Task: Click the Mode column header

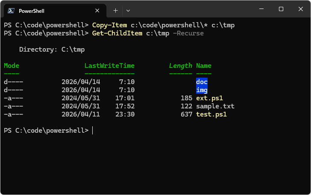Action: pyautogui.click(x=12, y=66)
